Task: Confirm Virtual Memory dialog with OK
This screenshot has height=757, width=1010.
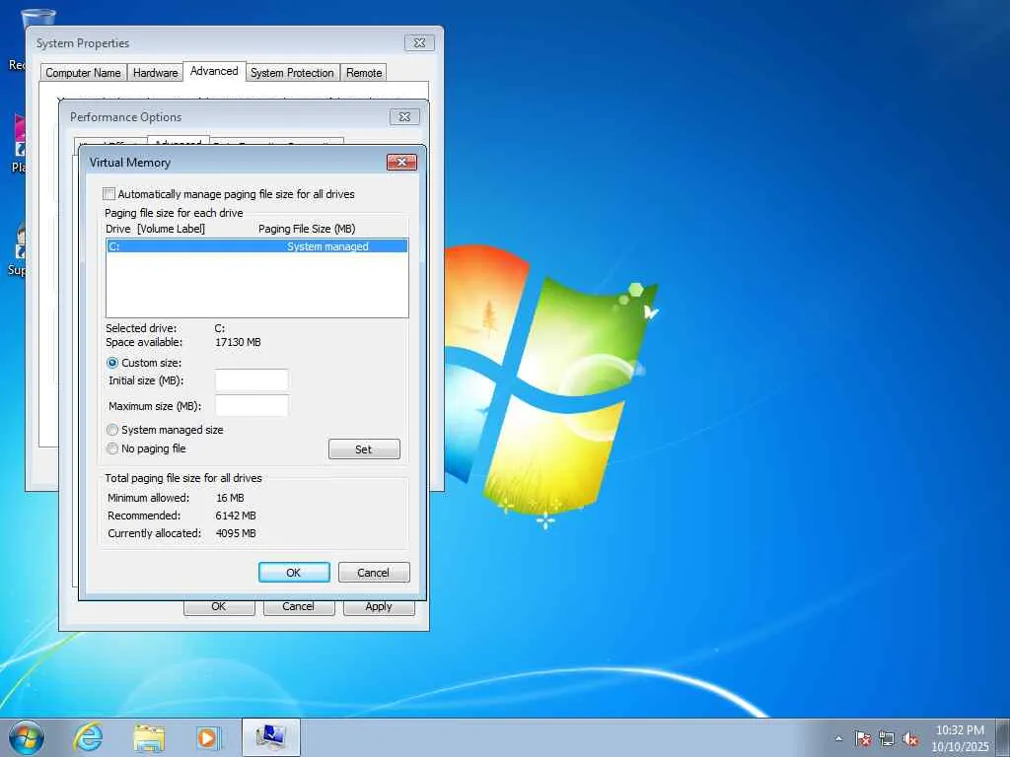Action: [x=294, y=573]
